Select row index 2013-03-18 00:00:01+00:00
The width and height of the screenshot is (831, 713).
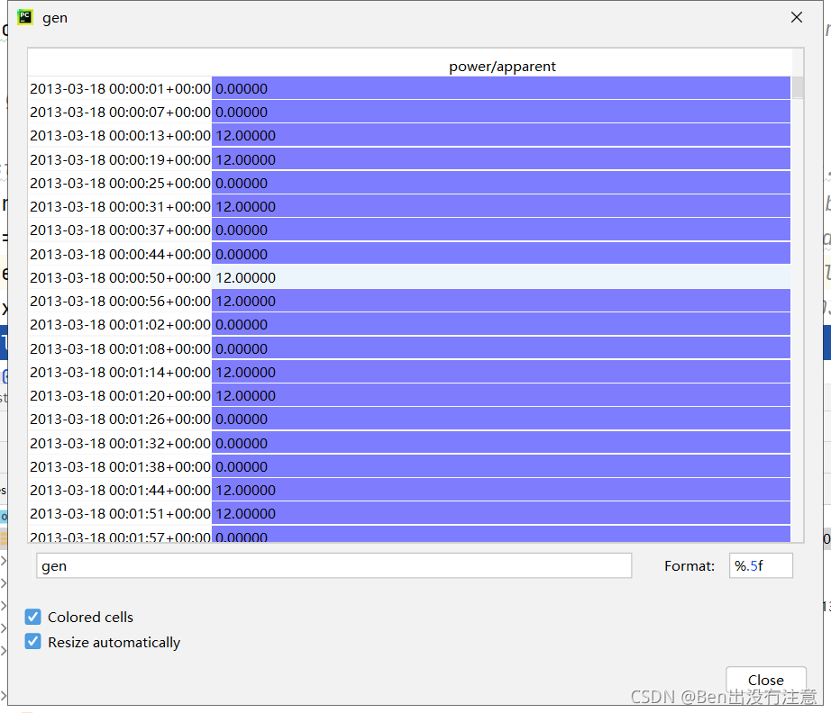[x=120, y=88]
